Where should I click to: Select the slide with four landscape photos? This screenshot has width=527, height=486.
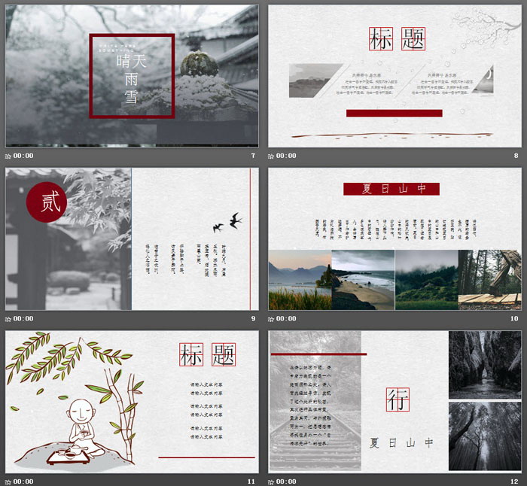click(x=394, y=239)
